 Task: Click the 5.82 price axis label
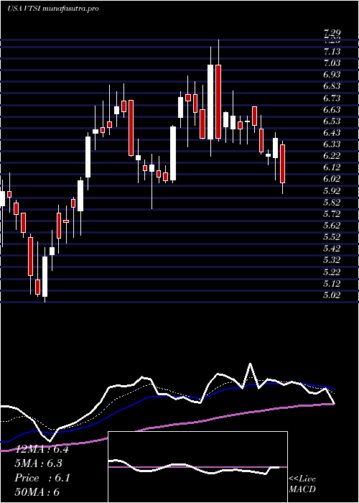point(332,203)
